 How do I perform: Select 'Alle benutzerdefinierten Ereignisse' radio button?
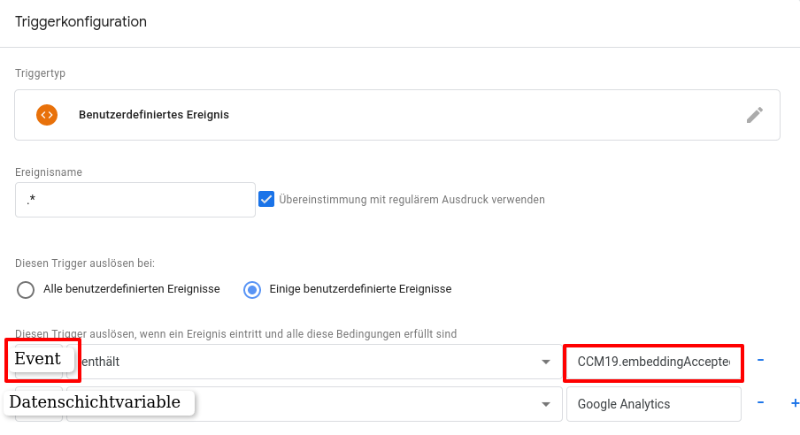27,289
